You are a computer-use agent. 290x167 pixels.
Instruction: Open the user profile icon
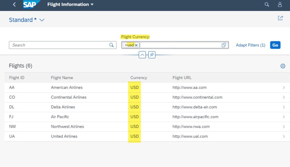click(x=280, y=4)
